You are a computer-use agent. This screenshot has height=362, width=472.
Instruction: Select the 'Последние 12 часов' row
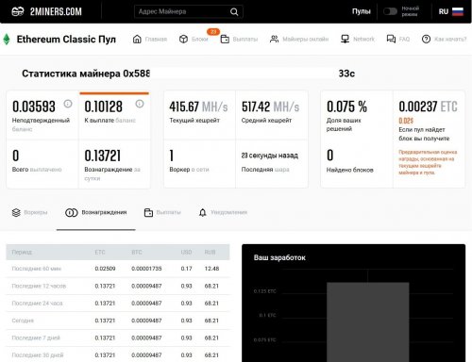click(x=118, y=286)
